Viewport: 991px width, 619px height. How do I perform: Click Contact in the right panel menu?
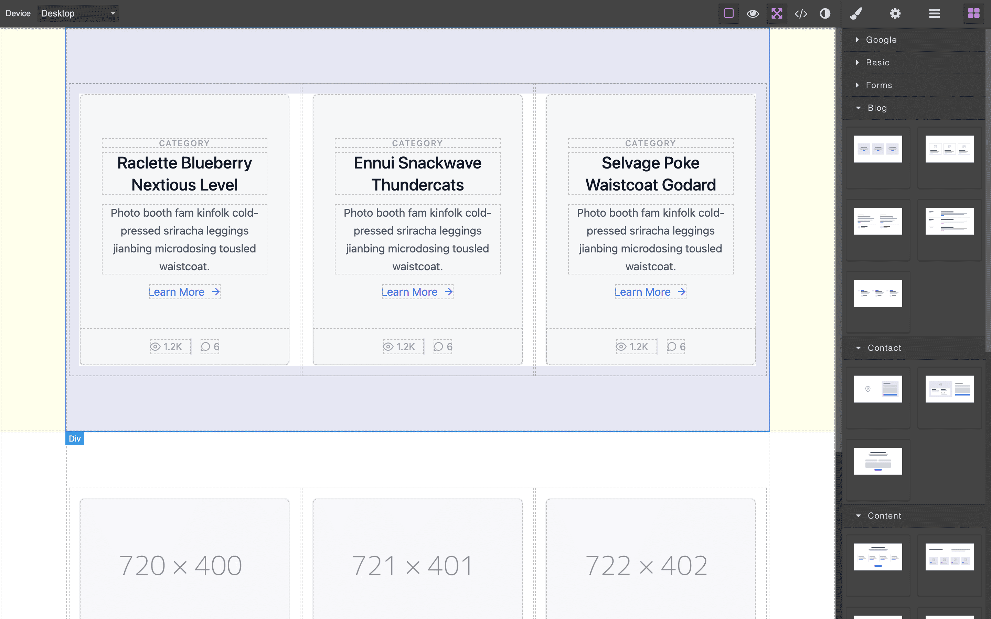(885, 348)
